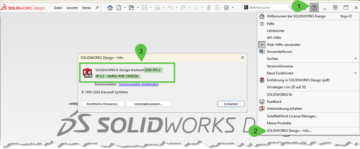Close the Info dialog with X
360x149 pixels.
pyautogui.click(x=242, y=58)
